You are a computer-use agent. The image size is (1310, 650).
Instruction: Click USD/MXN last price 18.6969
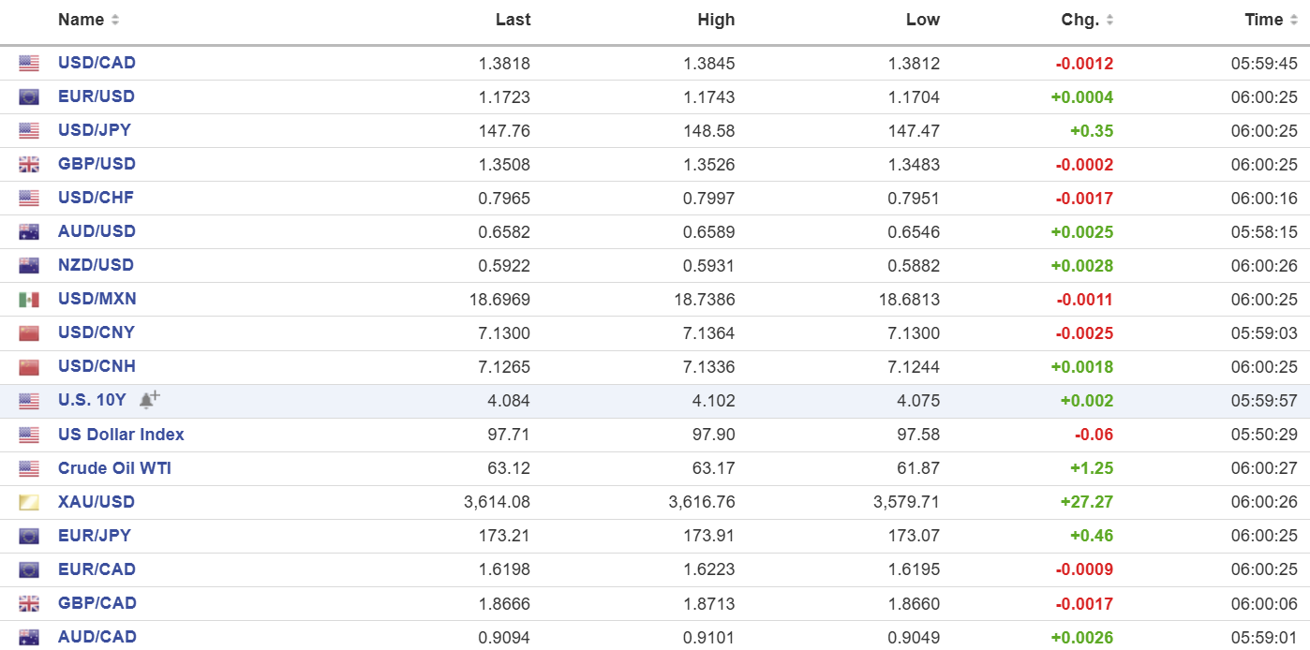[500, 300]
